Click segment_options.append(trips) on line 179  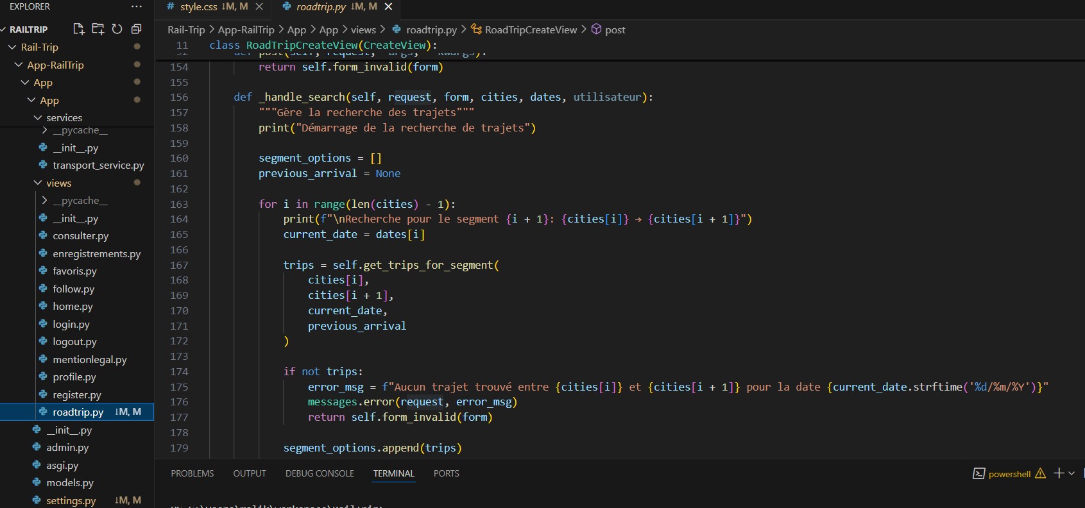tap(373, 448)
